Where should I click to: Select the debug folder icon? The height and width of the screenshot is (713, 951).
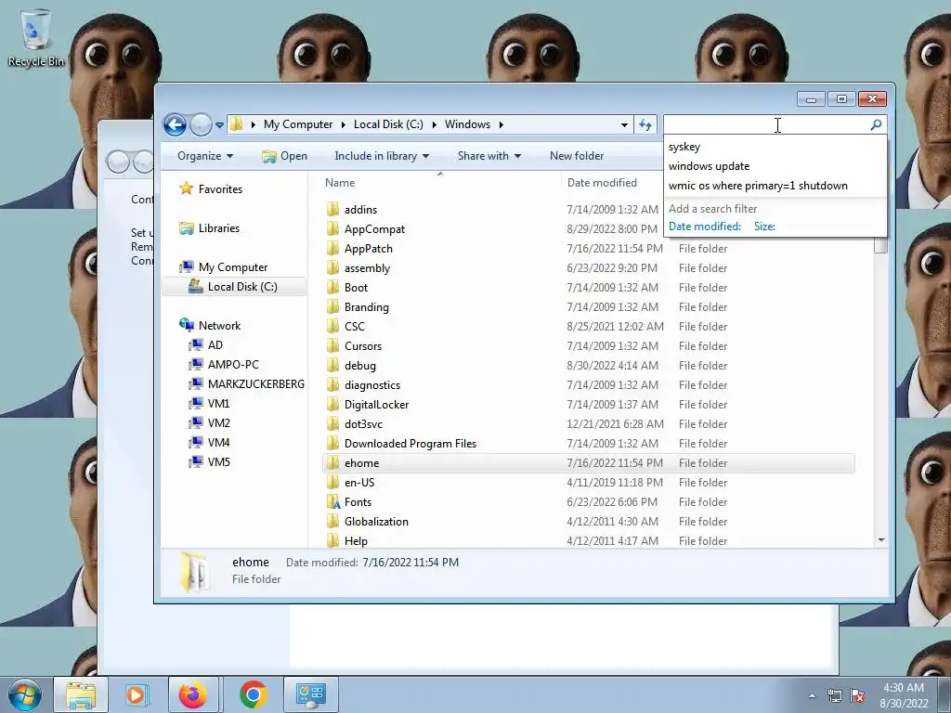tap(332, 365)
